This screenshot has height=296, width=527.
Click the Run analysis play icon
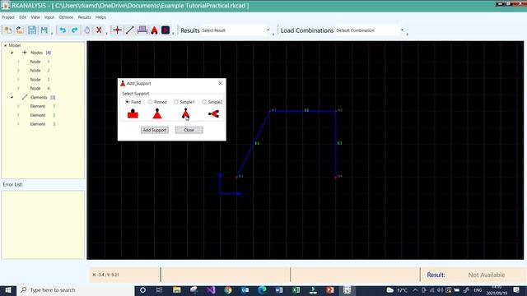166,30
